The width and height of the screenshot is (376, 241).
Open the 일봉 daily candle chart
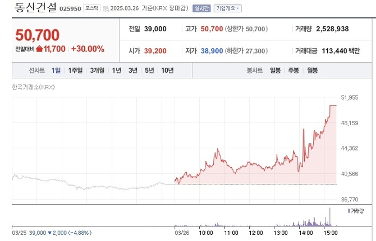tap(275, 70)
